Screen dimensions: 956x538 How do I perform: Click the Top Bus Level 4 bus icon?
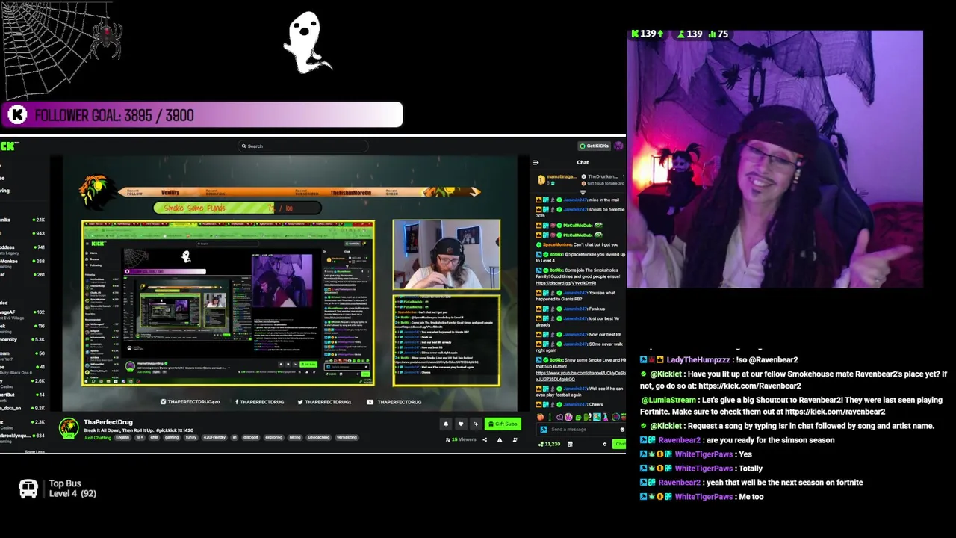tap(28, 489)
